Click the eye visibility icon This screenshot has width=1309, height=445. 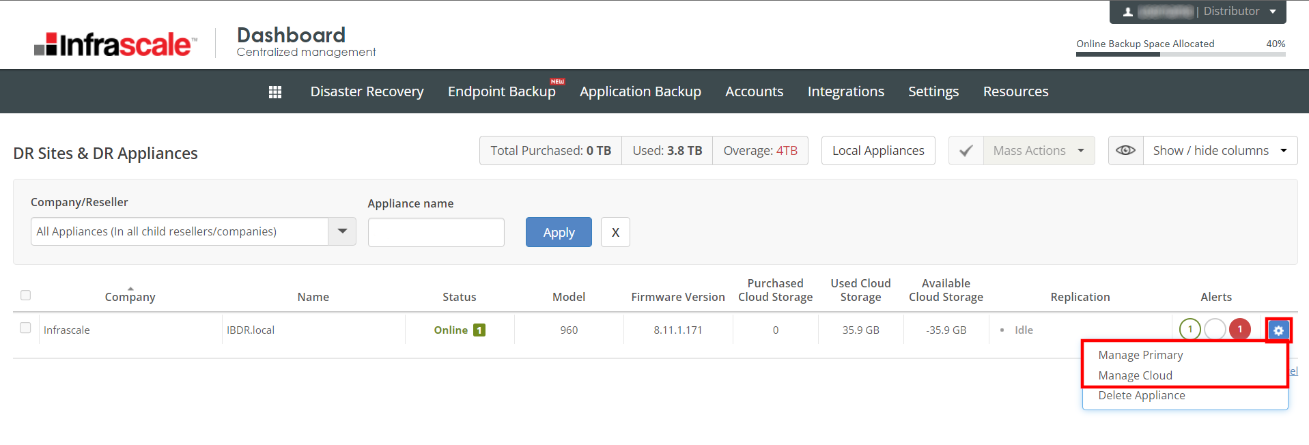1126,151
